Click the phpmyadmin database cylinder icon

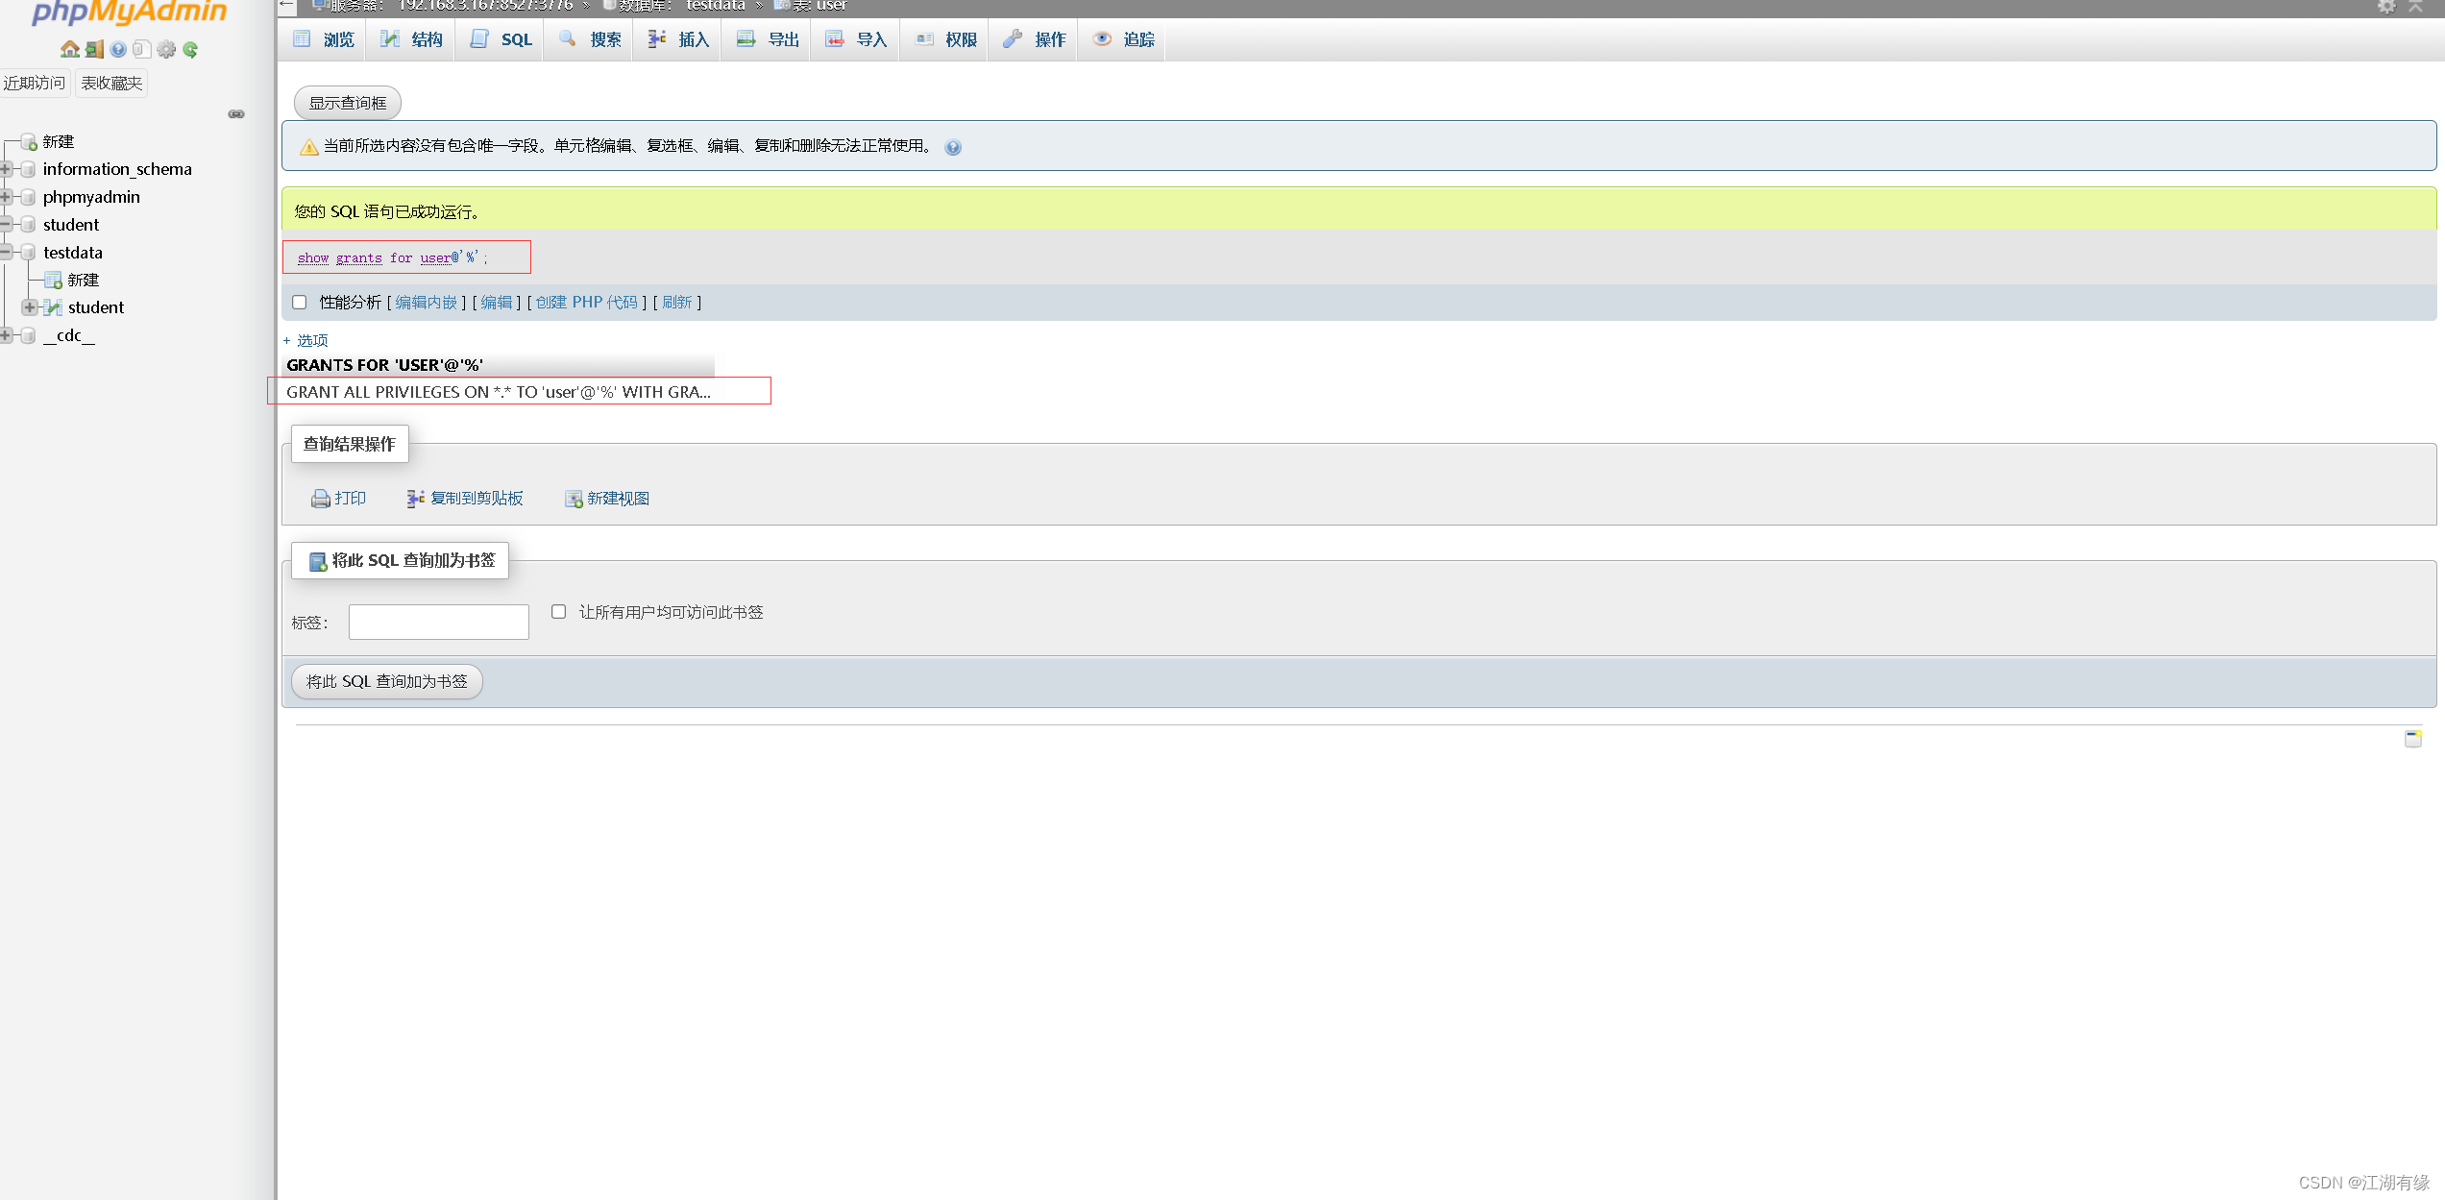(x=29, y=197)
